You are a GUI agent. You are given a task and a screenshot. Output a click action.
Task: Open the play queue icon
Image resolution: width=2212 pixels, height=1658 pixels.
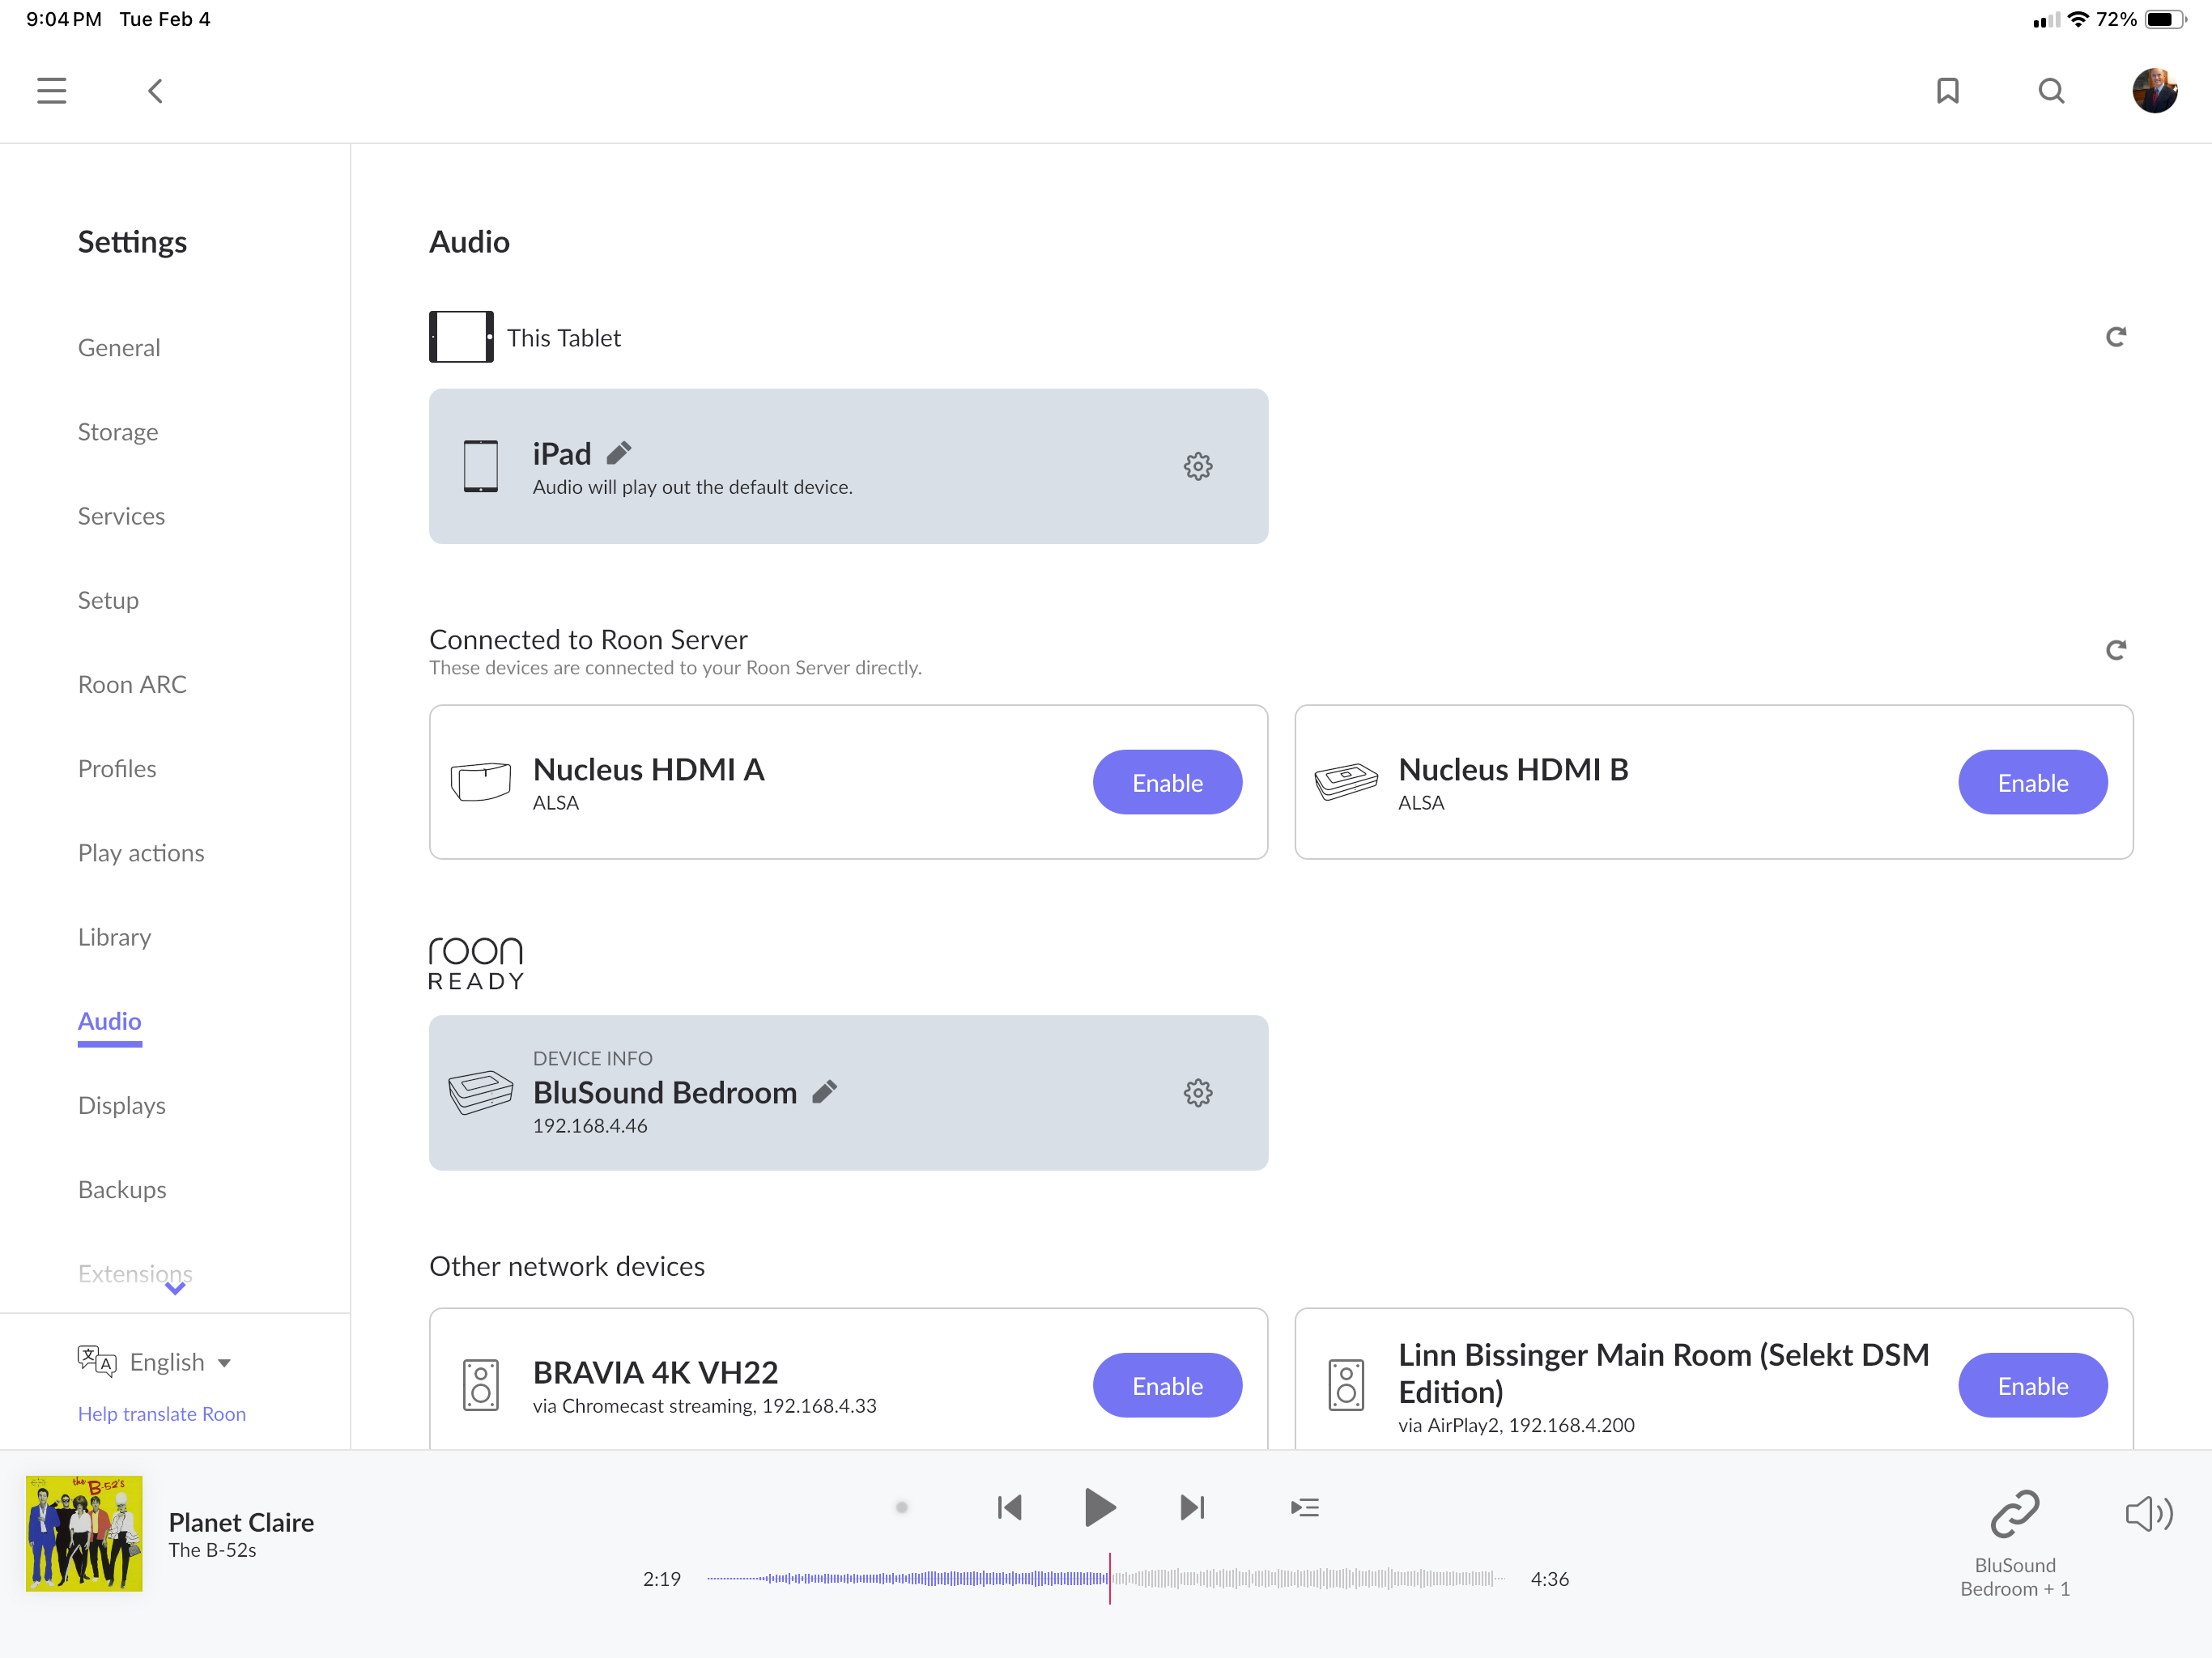coord(1304,1507)
